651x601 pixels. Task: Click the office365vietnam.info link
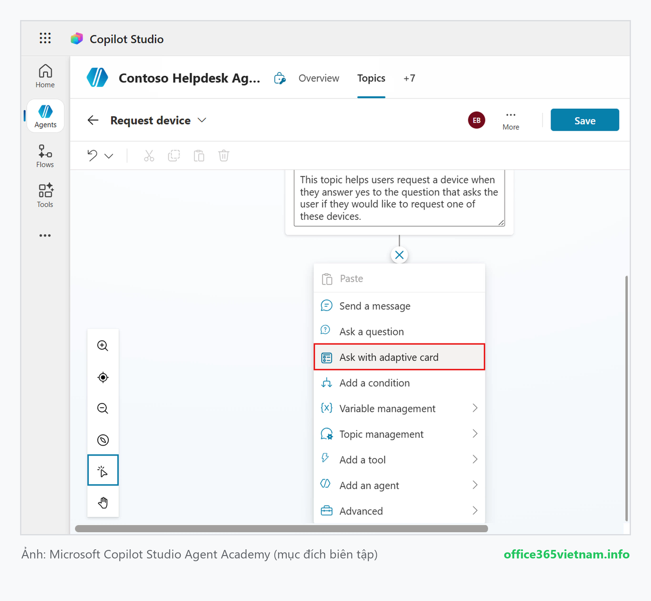tap(566, 555)
